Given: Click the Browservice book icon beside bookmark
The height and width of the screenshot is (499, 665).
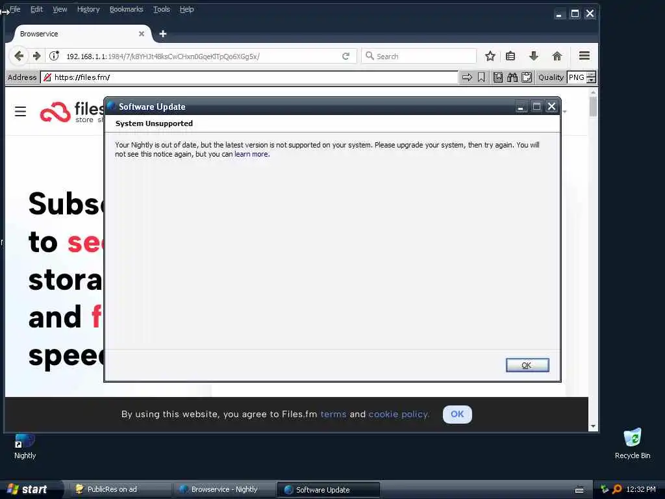Looking at the screenshot, I should tap(498, 77).
